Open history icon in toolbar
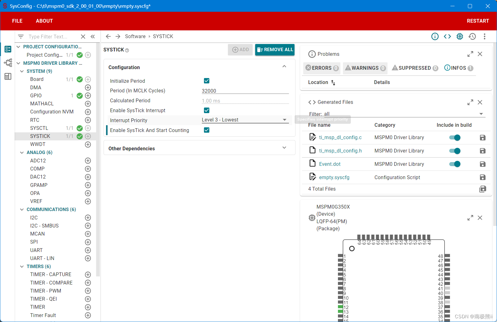 [x=472, y=37]
